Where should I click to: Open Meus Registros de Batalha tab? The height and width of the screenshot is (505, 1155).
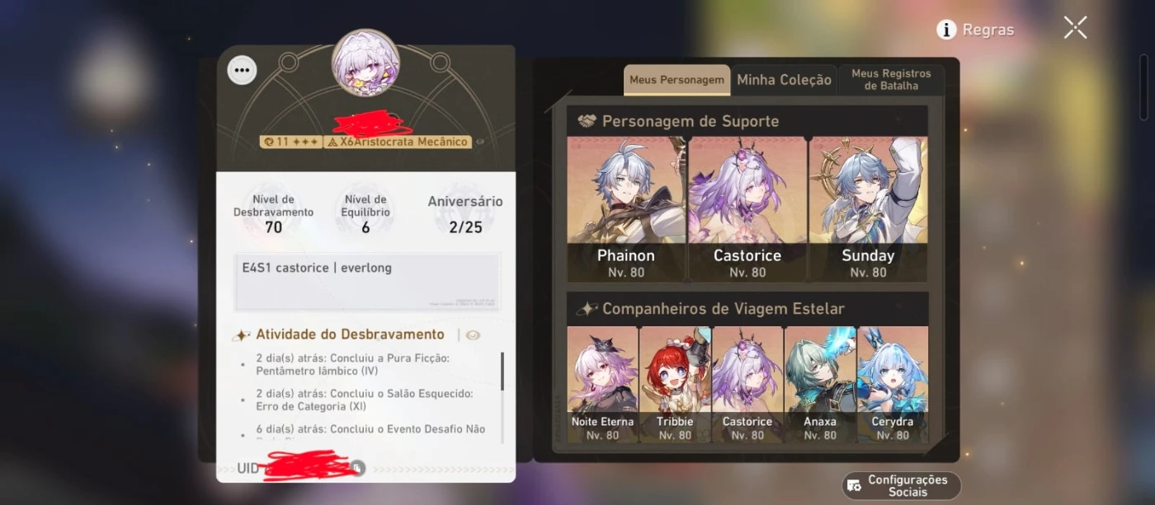pos(891,80)
